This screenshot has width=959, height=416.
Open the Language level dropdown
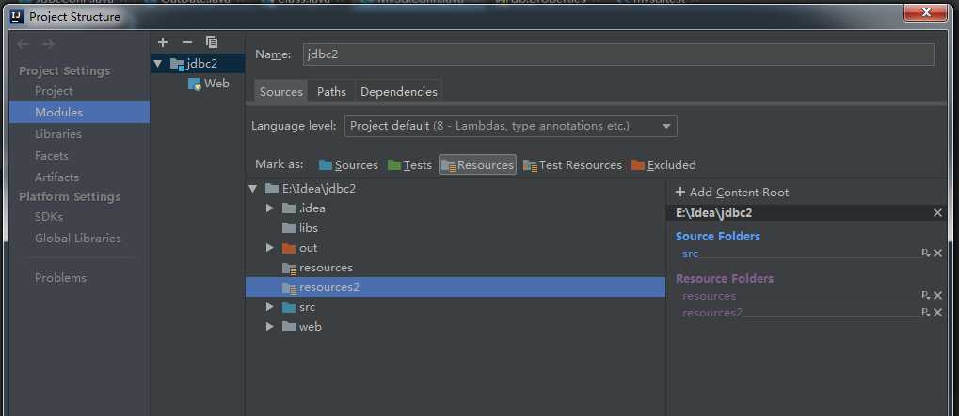pyautogui.click(x=511, y=126)
